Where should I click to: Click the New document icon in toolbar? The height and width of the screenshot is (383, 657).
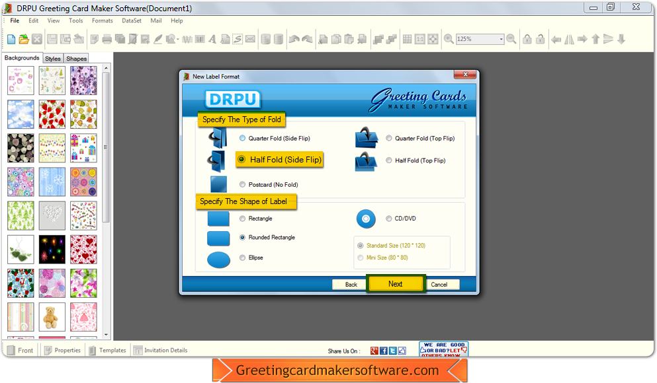(x=11, y=40)
